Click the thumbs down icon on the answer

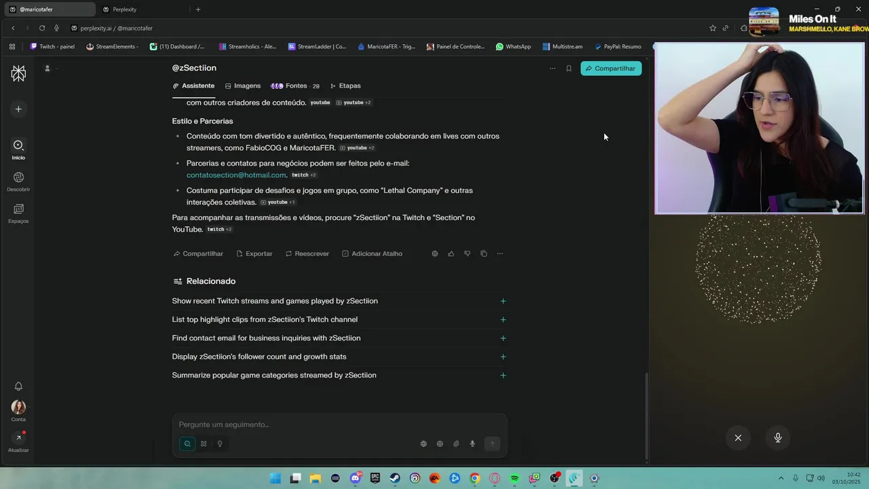(x=467, y=254)
